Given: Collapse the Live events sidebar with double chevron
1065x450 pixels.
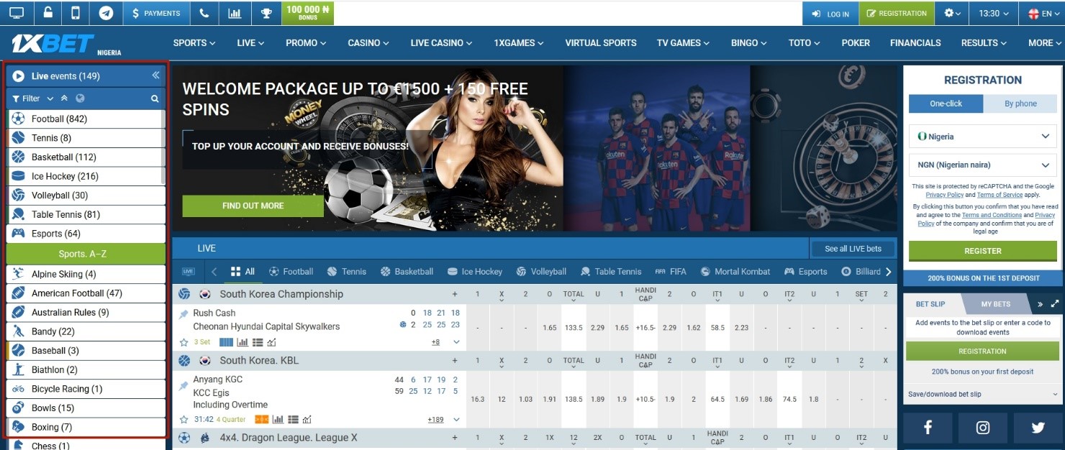Looking at the screenshot, I should 155,75.
